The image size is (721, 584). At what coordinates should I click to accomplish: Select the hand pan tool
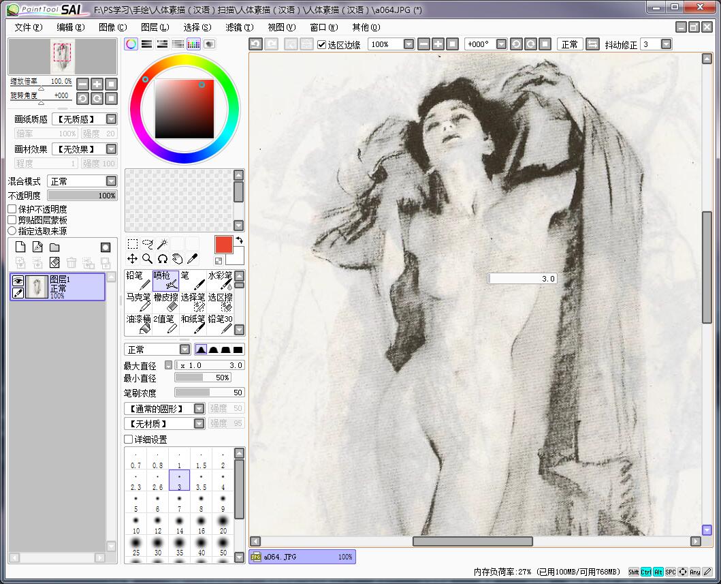click(x=178, y=259)
